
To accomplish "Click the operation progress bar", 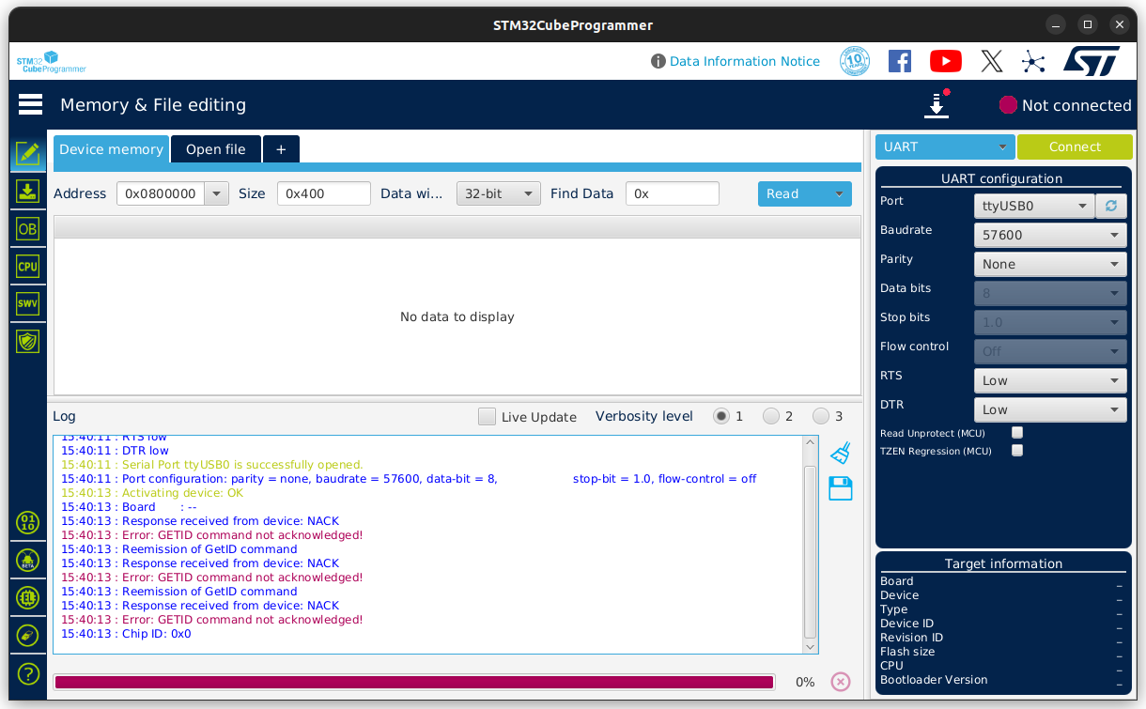I will [414, 682].
